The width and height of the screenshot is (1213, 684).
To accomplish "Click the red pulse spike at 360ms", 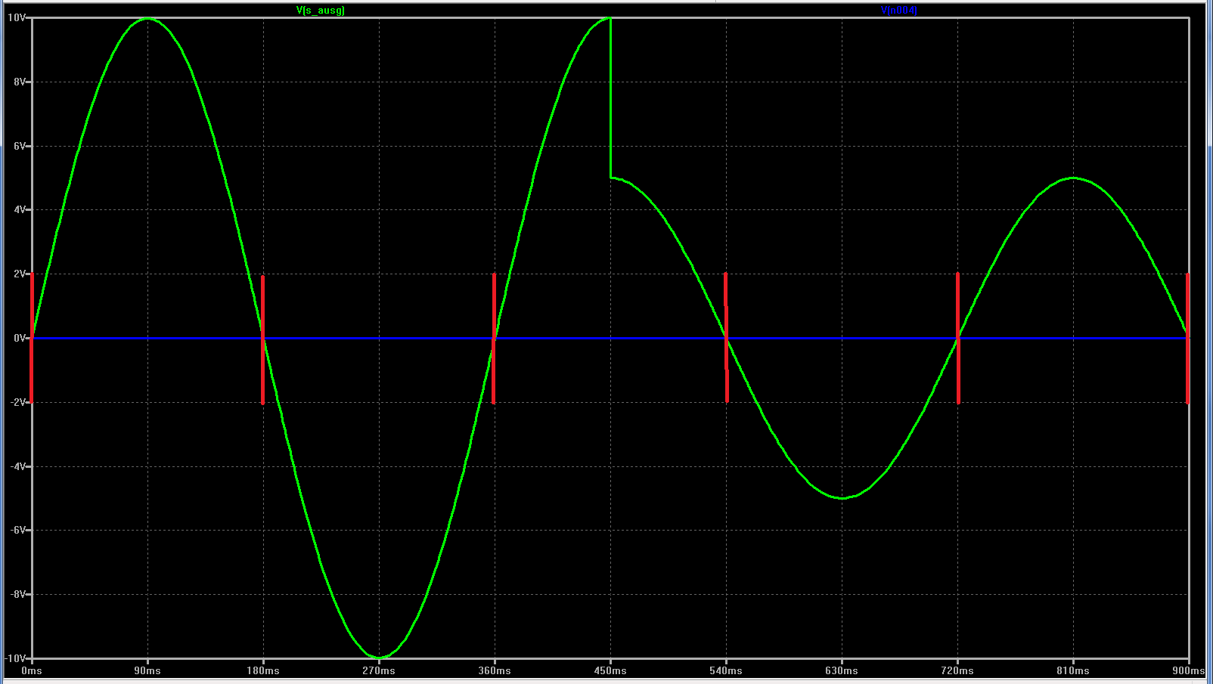I will coord(494,338).
